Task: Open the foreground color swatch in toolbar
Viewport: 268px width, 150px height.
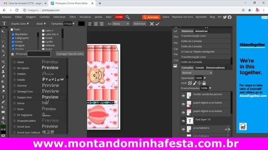Action: pos(3,127)
